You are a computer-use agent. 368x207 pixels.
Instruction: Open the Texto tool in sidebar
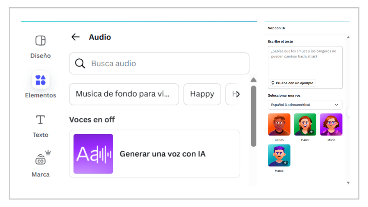point(40,126)
